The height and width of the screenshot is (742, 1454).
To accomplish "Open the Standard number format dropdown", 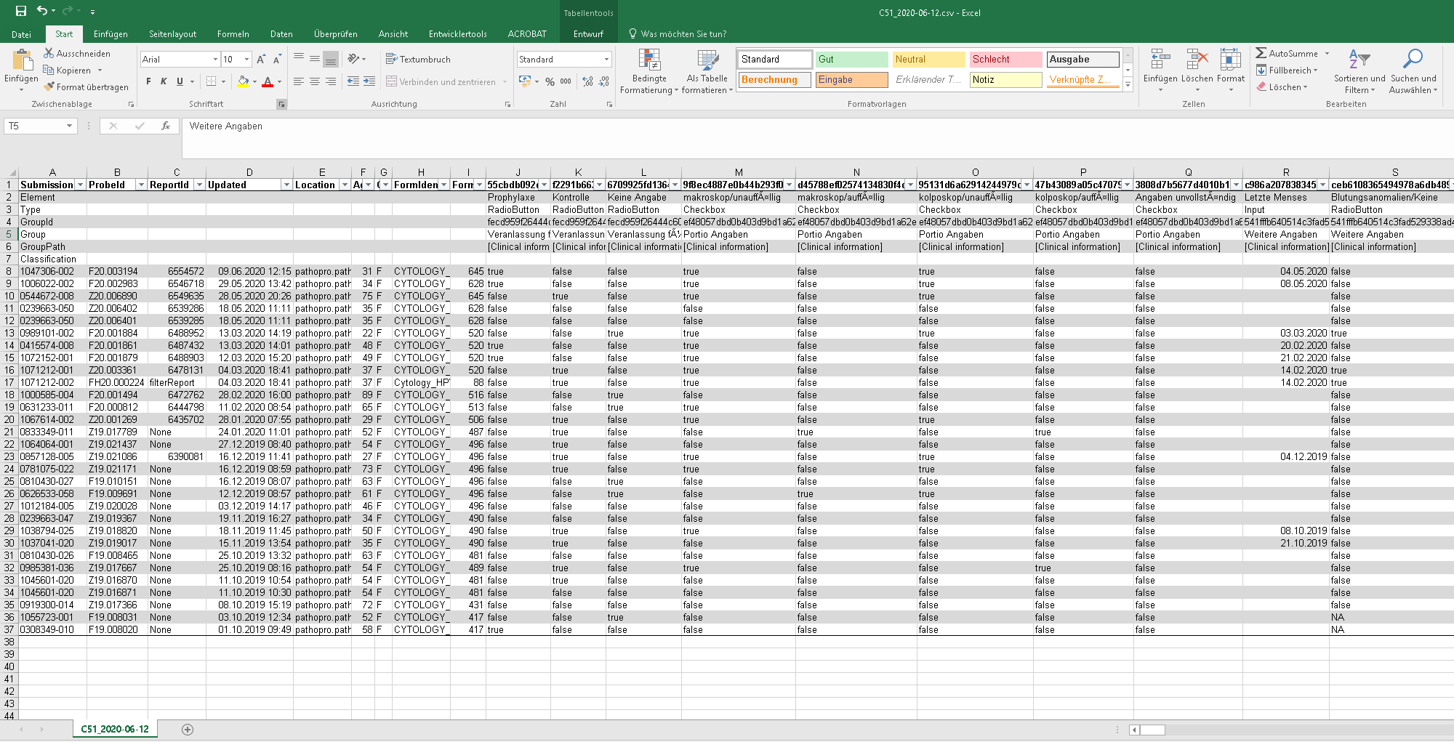I will tap(606, 60).
